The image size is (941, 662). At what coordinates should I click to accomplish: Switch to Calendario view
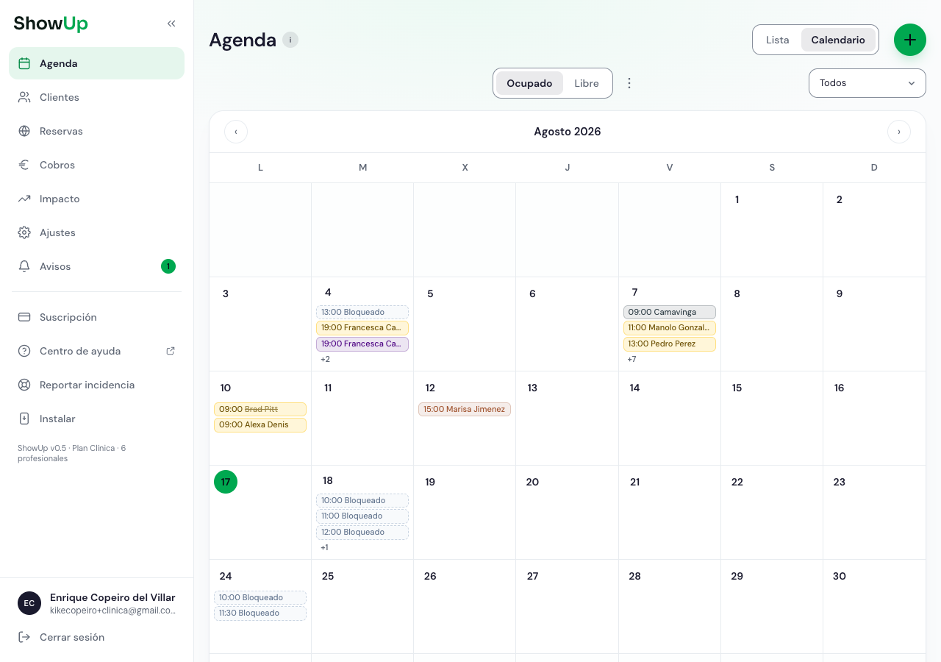point(838,40)
